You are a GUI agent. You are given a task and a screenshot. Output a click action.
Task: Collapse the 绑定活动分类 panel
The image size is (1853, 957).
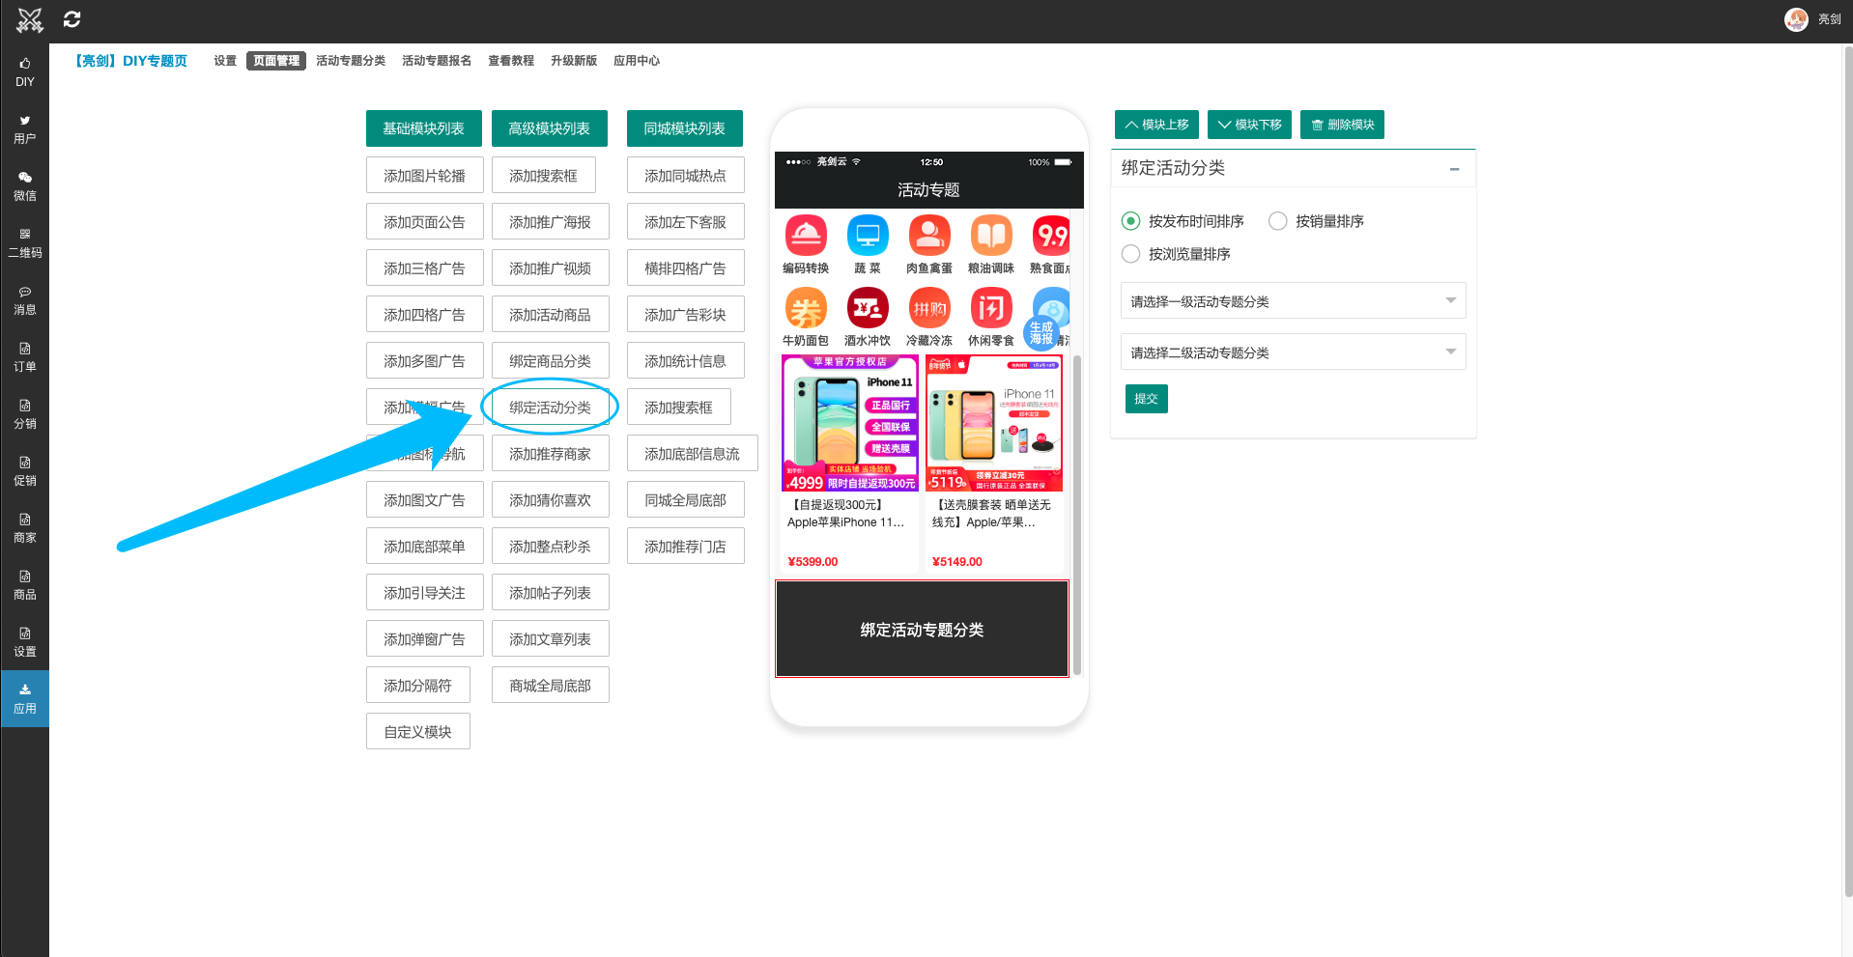1455,168
